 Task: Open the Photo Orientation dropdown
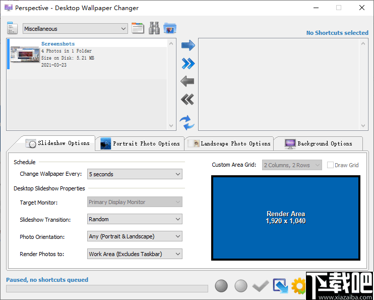coord(135,236)
